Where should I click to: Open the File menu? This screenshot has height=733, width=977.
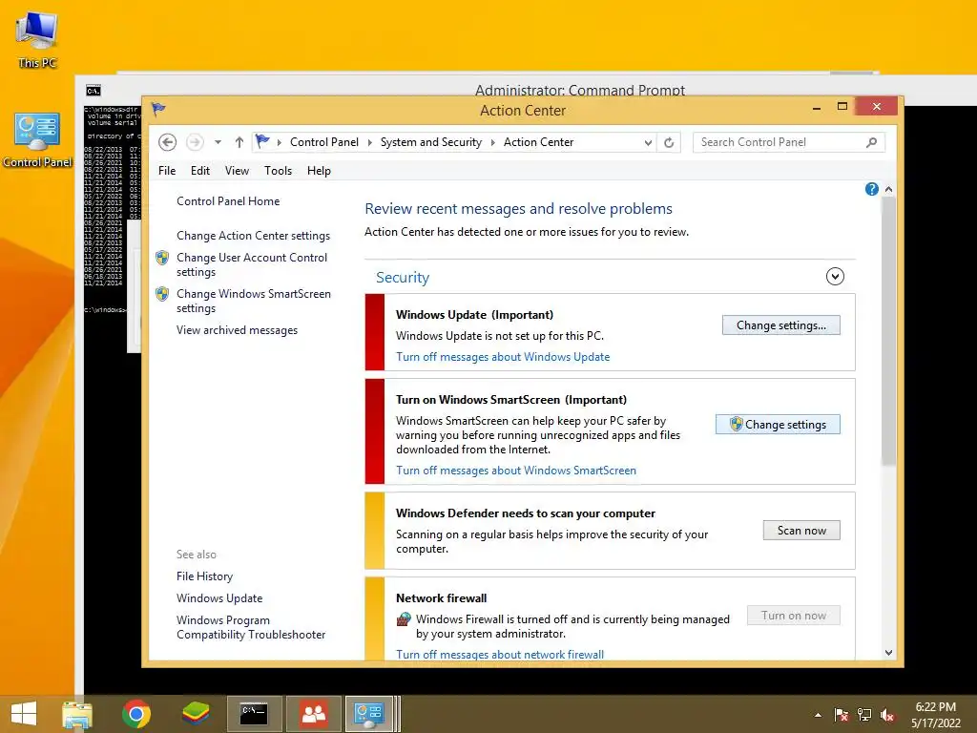(x=167, y=171)
